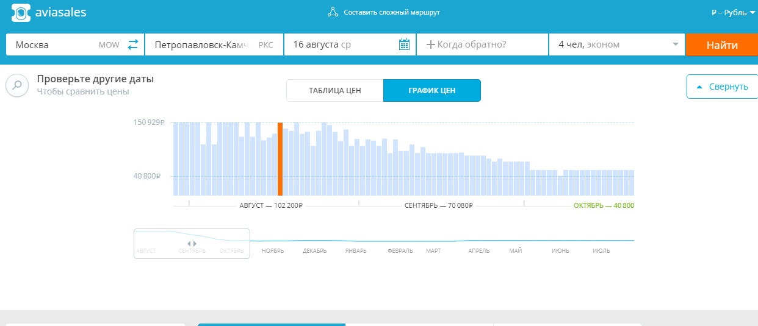Jump to 'ИЮЛЬ' on the timeline
758x326 pixels.
pos(601,251)
